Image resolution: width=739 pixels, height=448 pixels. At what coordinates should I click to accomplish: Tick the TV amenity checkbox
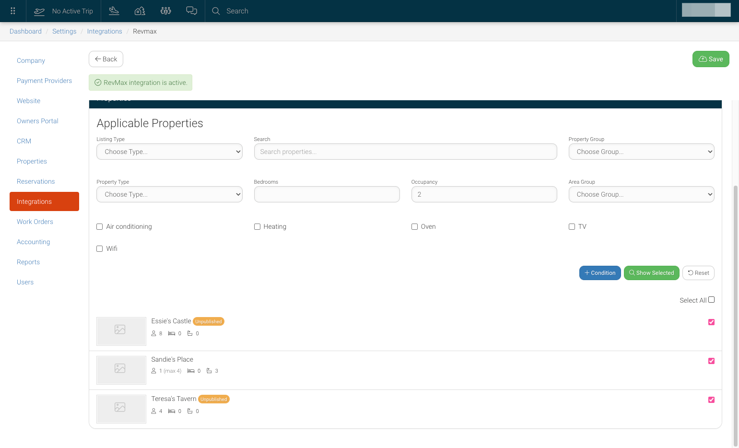[572, 226]
